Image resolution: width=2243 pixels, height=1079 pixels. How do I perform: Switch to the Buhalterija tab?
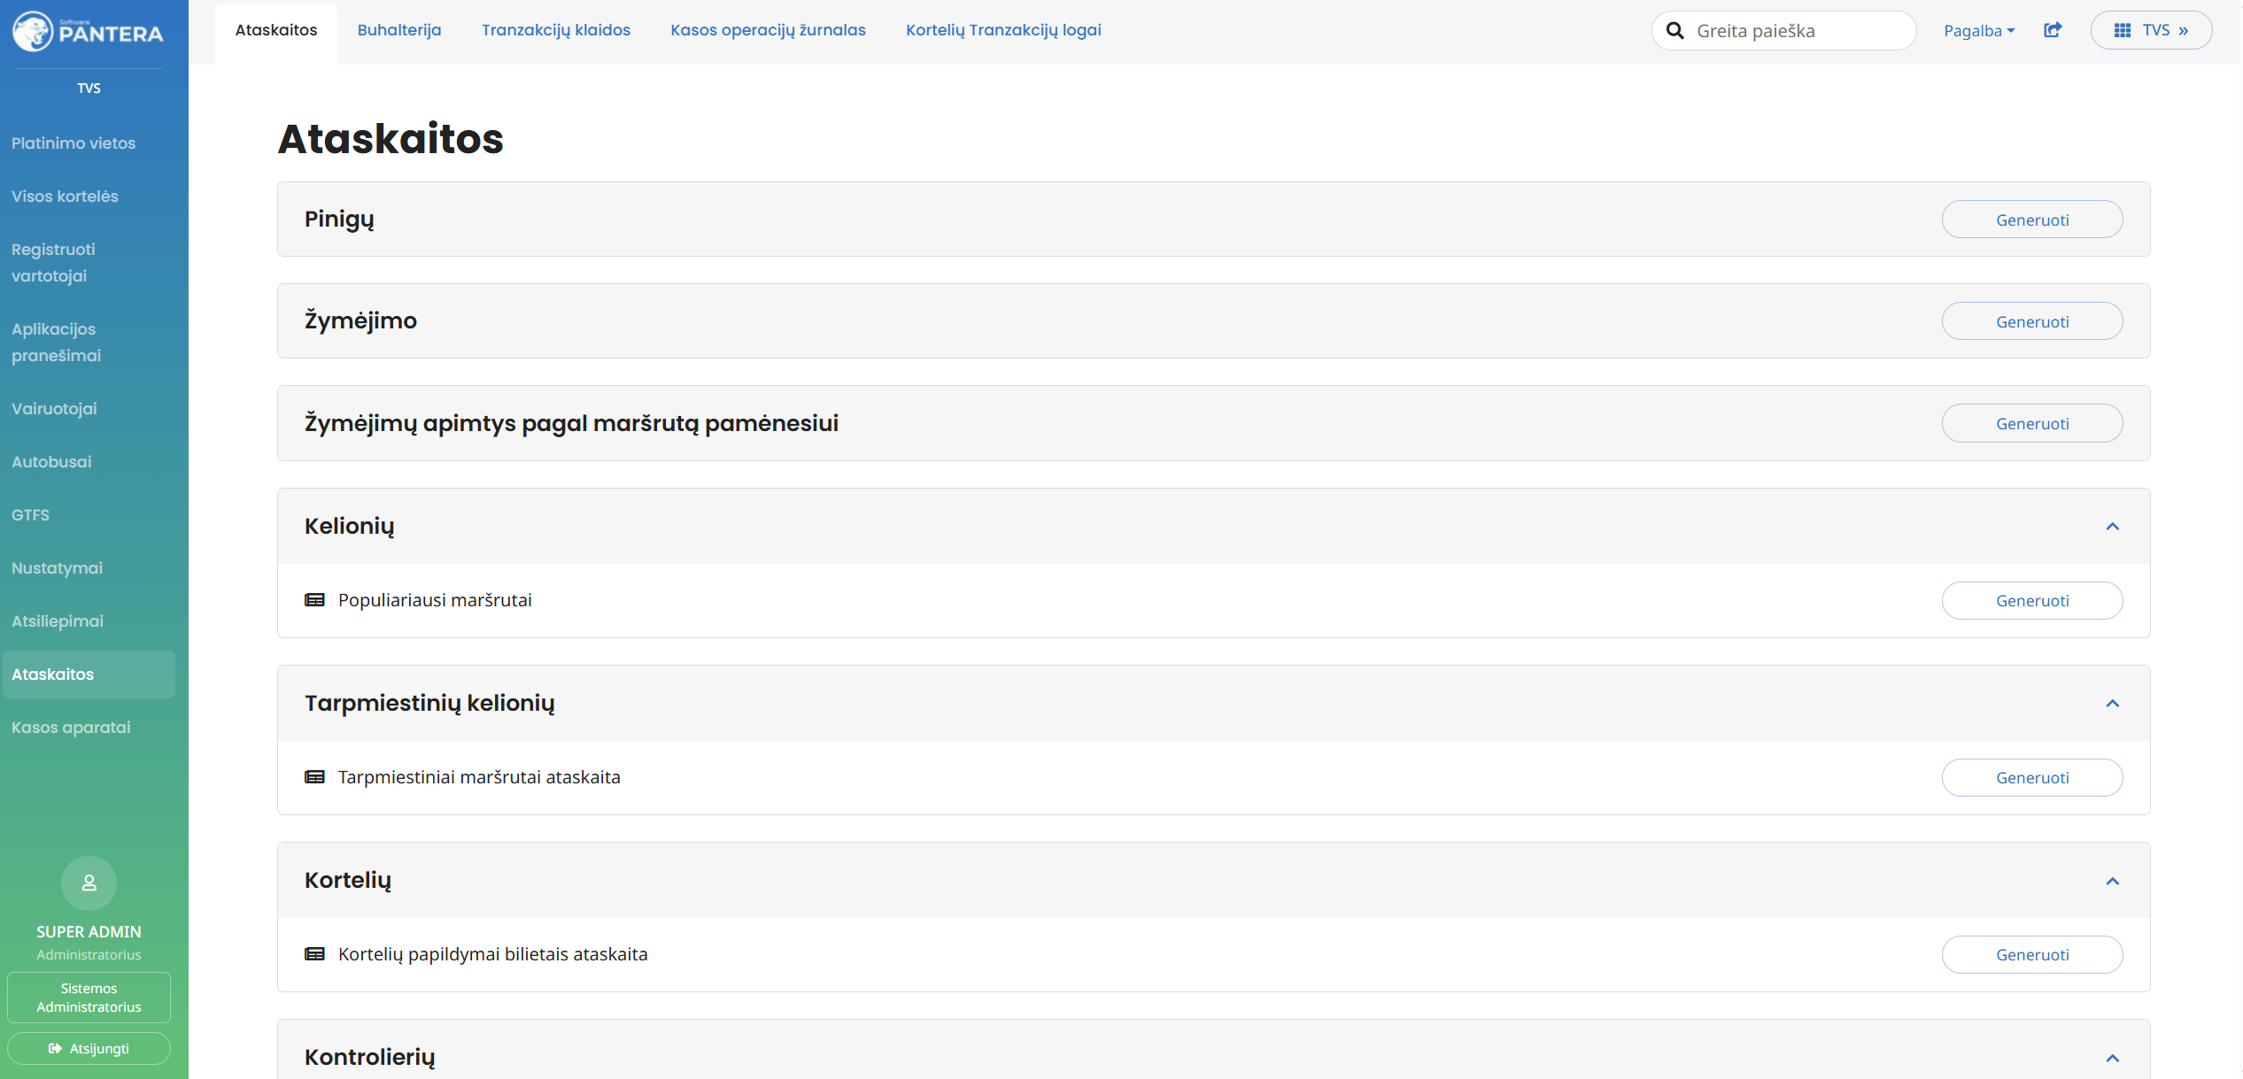(399, 30)
